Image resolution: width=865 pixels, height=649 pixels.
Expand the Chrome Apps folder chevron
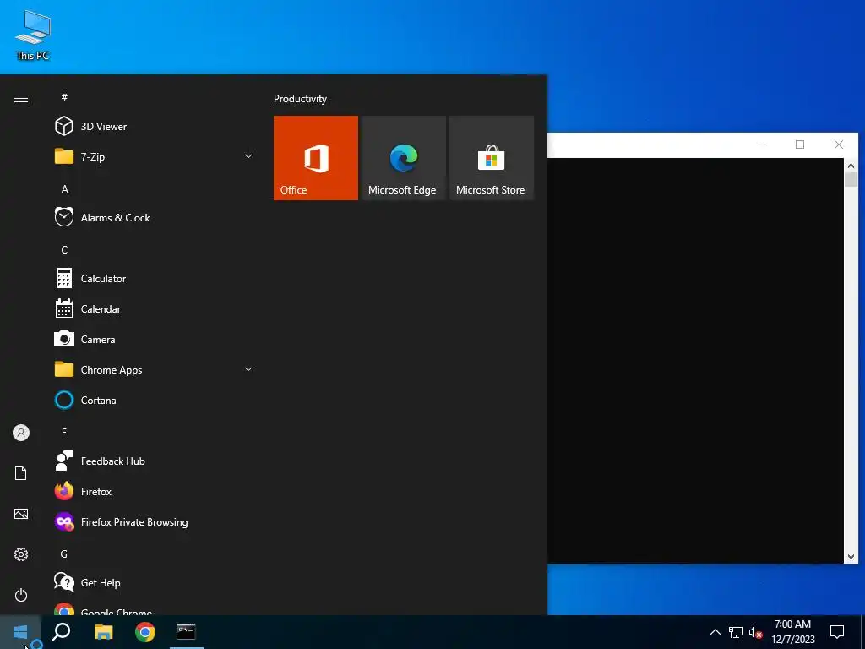[248, 369]
